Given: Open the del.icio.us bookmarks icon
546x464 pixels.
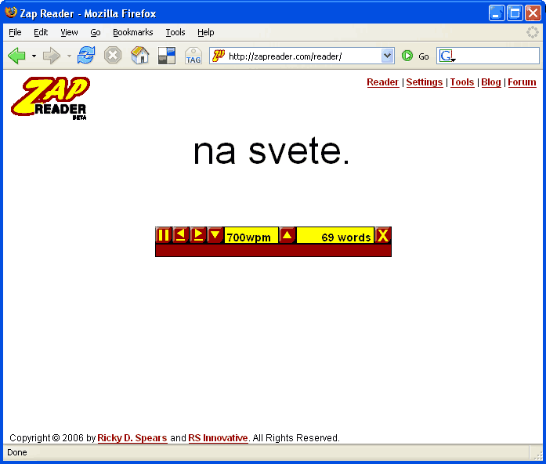Looking at the screenshot, I should (x=167, y=56).
